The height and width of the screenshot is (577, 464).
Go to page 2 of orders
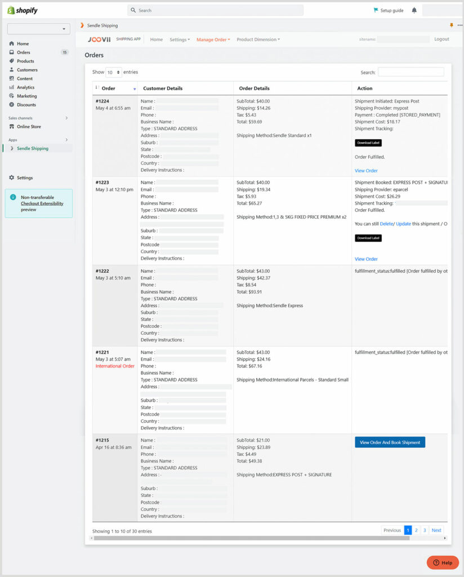(x=416, y=530)
